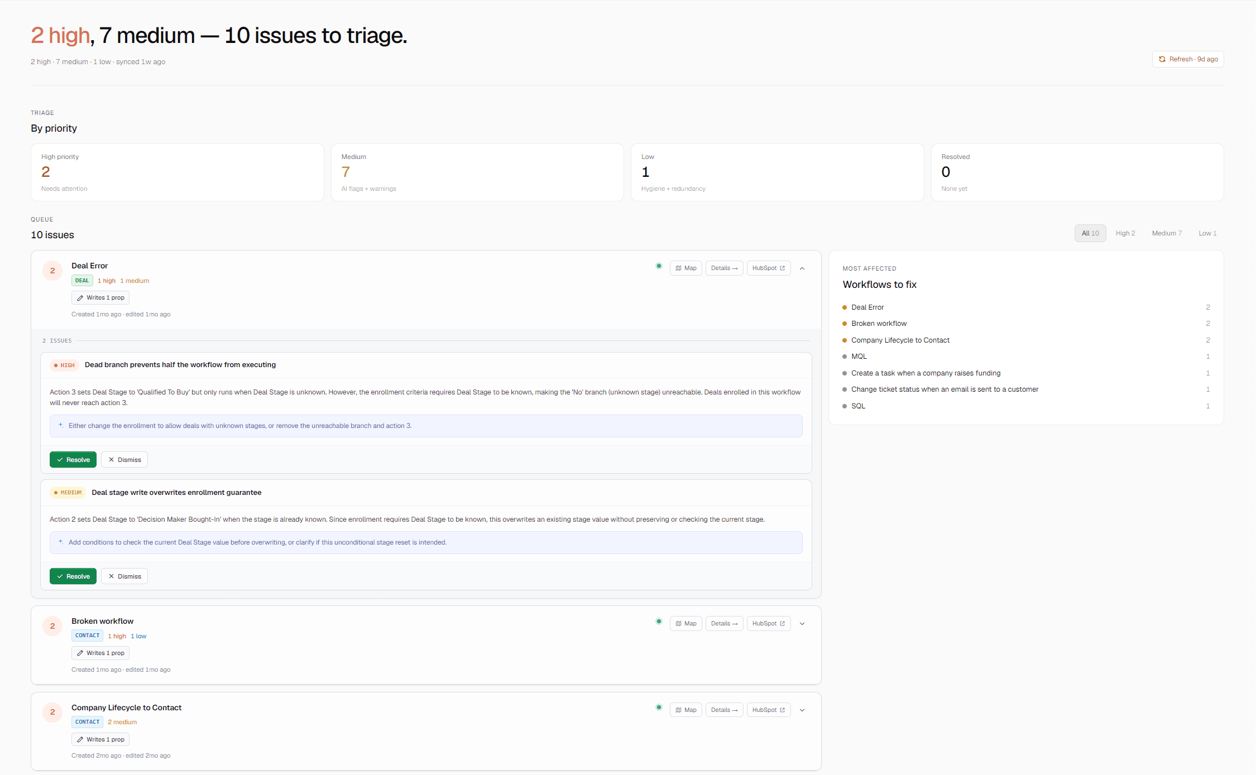Expand the Broken workflow card
This screenshot has height=775, width=1256.
click(x=802, y=624)
